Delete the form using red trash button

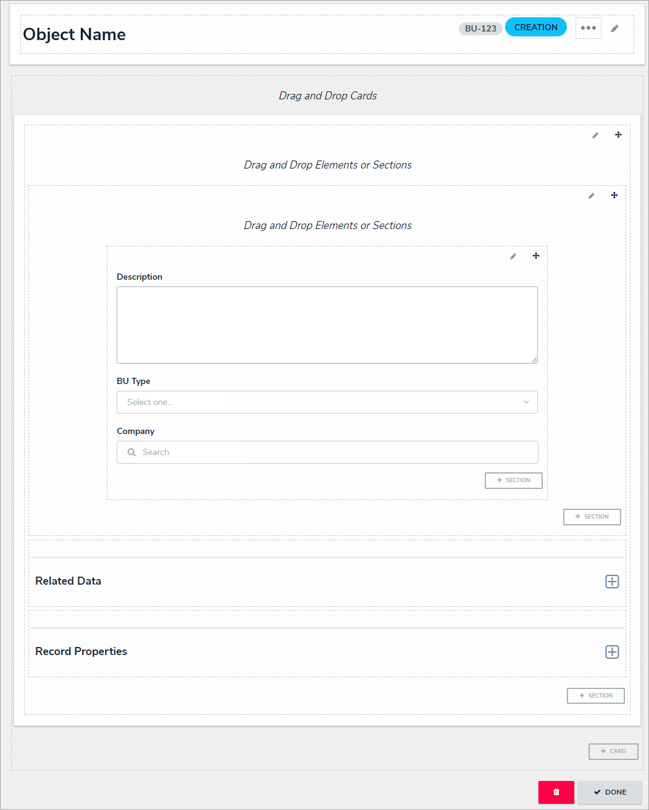point(556,792)
